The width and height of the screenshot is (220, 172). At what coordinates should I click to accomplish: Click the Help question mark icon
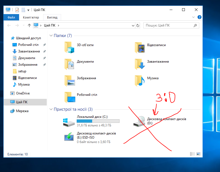pyautogui.click(x=199, y=17)
